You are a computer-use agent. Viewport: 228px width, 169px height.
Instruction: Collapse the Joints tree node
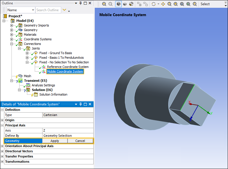(20, 48)
